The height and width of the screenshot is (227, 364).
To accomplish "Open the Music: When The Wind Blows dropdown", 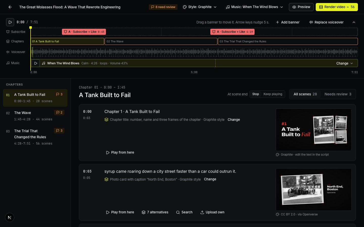I will pyautogui.click(x=254, y=7).
